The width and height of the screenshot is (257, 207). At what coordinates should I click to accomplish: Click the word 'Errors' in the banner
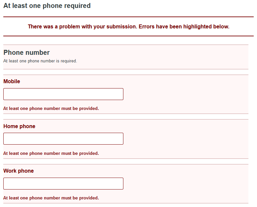pyautogui.click(x=146, y=26)
